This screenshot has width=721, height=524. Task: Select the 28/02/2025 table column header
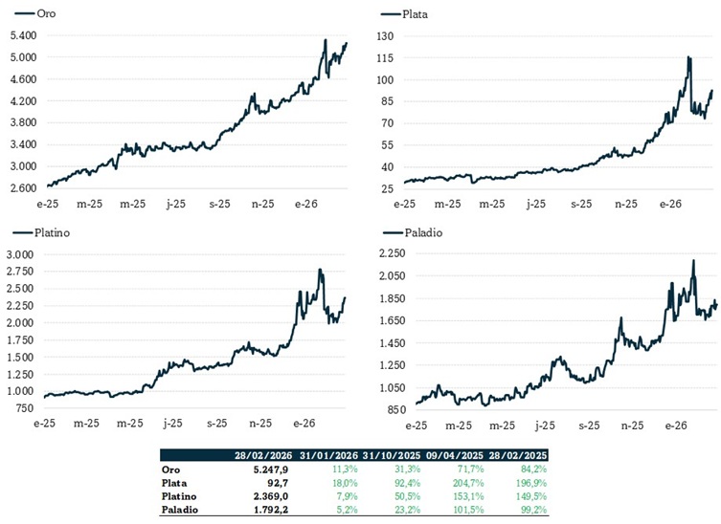(x=518, y=454)
